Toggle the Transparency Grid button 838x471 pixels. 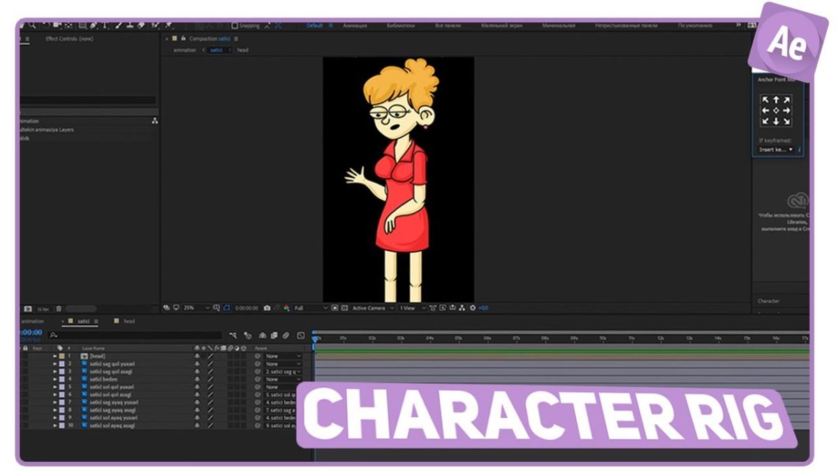point(345,308)
